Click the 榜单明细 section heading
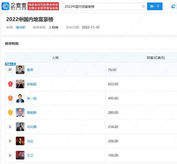Screen dimensions: 177x164 (12, 44)
